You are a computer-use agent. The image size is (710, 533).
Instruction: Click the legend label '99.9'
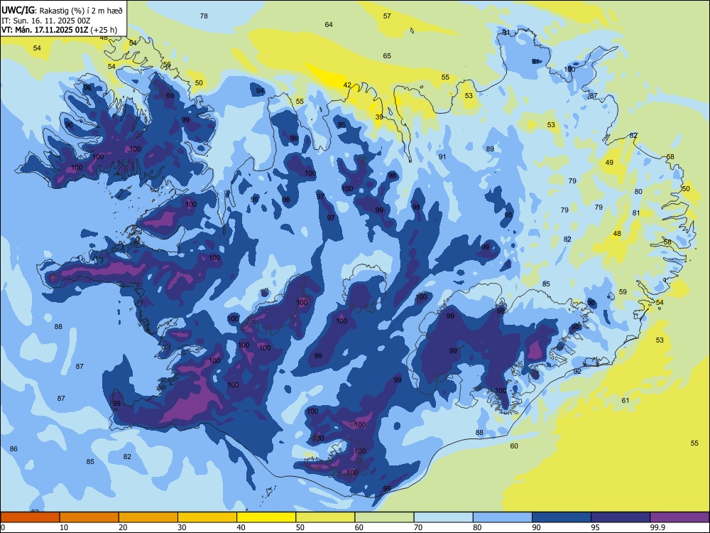click(x=657, y=527)
